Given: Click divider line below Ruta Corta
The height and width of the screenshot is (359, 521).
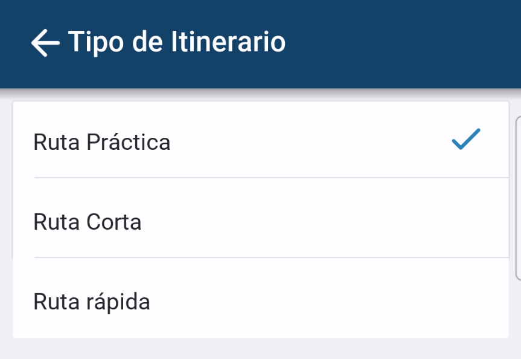Looking at the screenshot, I should [272, 257].
